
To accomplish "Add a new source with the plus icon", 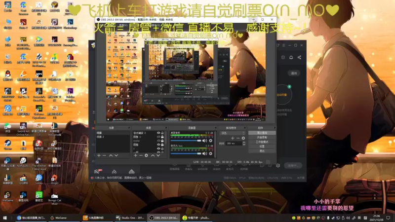I will (135, 155).
